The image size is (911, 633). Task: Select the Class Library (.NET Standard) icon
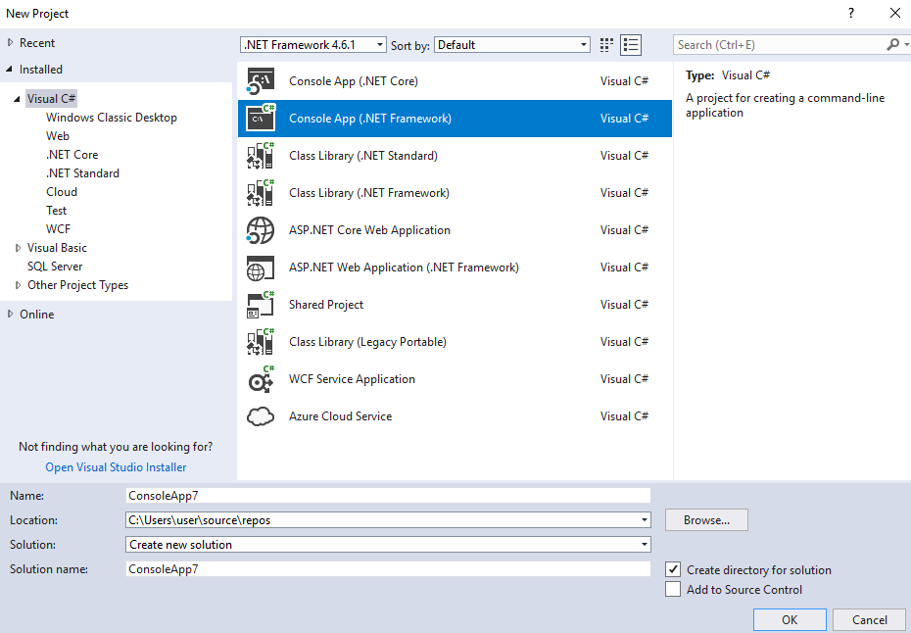(260, 155)
